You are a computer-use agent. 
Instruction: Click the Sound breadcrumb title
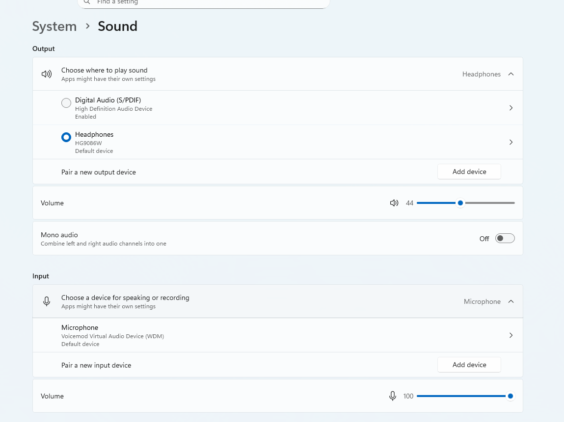(x=118, y=26)
